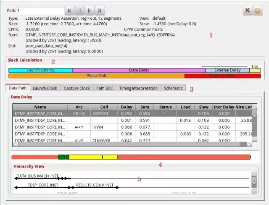Sort the table by Sum column header
This screenshot has height=205, width=269.
click(x=145, y=107)
